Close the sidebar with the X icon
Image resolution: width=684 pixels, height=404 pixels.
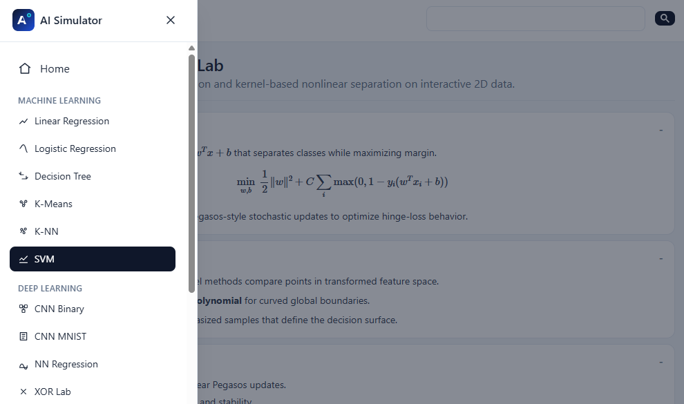tap(171, 20)
